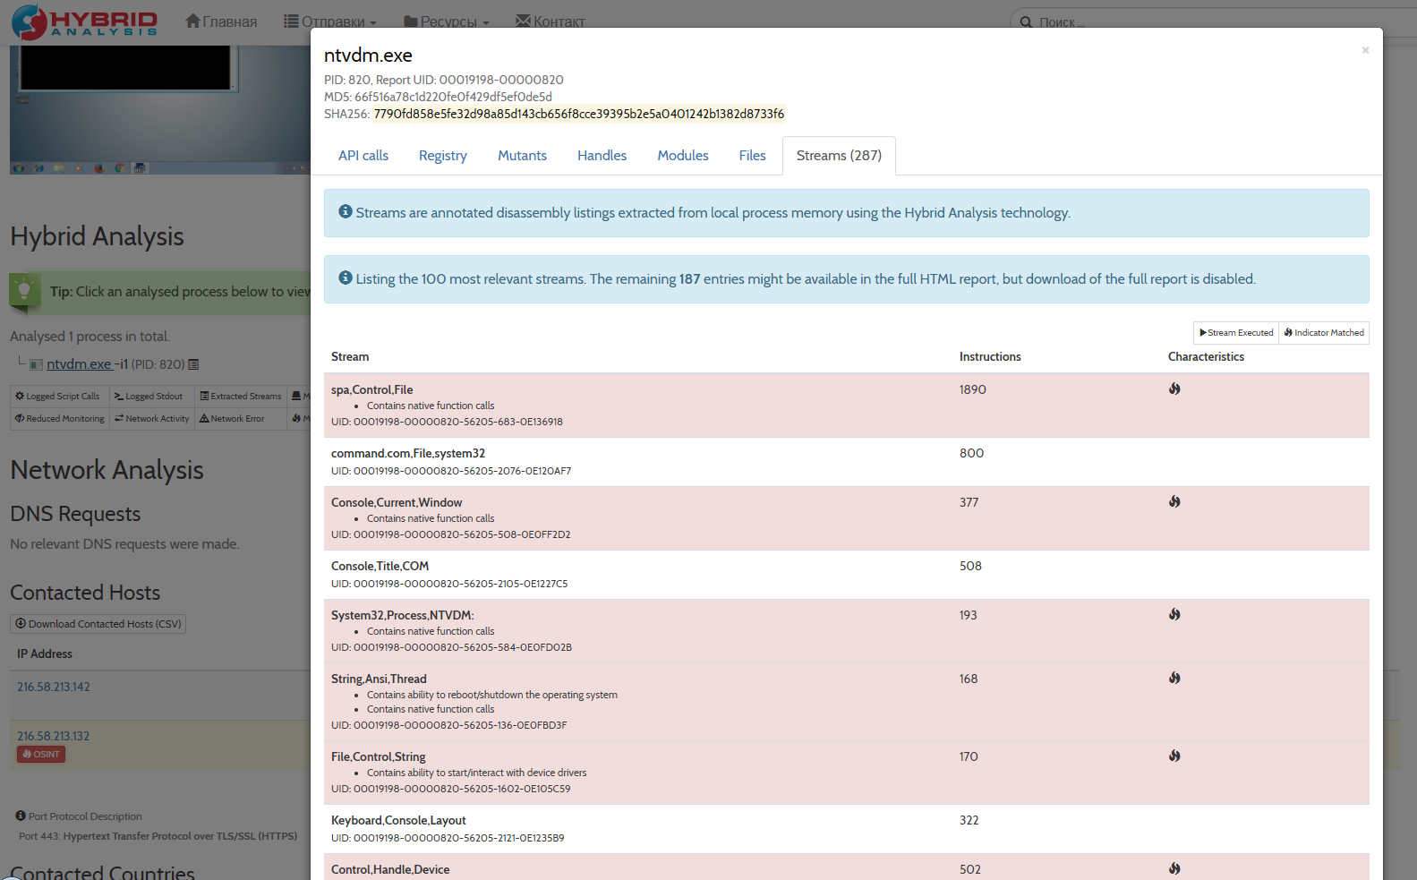Click the Reduced Monitoring legend item
This screenshot has height=880, width=1417.
coord(59,419)
